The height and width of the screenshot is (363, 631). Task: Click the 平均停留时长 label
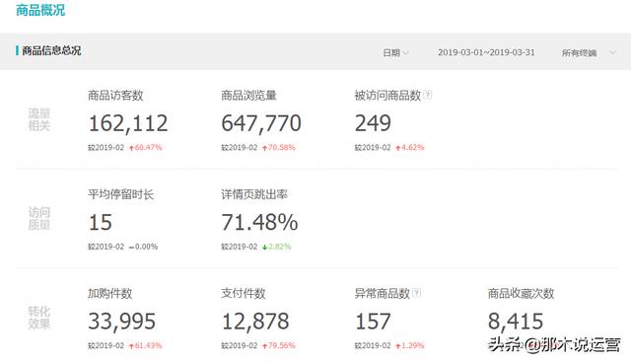coord(120,194)
